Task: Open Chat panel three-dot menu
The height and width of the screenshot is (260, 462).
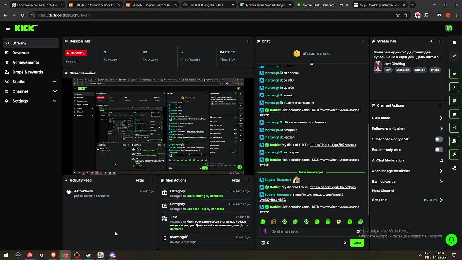Action: (x=363, y=41)
